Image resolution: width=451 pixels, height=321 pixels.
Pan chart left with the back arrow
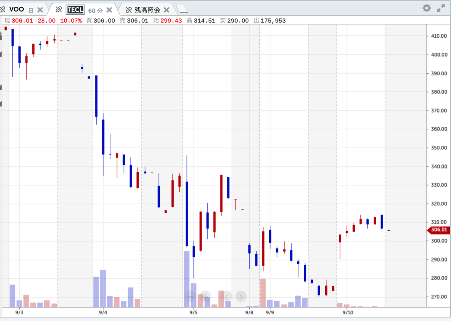coord(227,296)
